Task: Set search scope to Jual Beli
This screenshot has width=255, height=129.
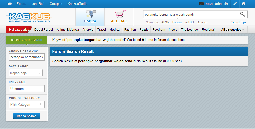Action: coord(189,22)
